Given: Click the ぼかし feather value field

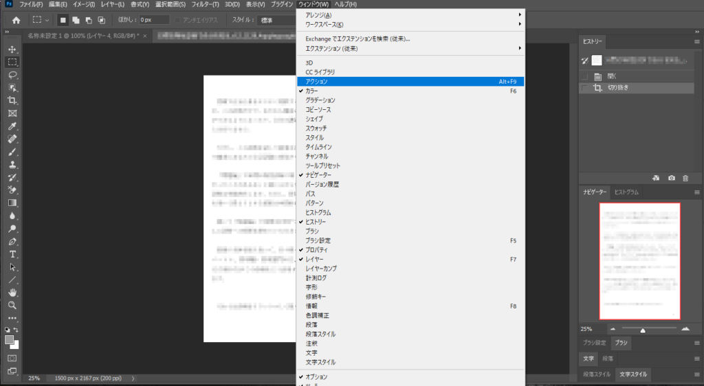Looking at the screenshot, I should pyautogui.click(x=154, y=20).
